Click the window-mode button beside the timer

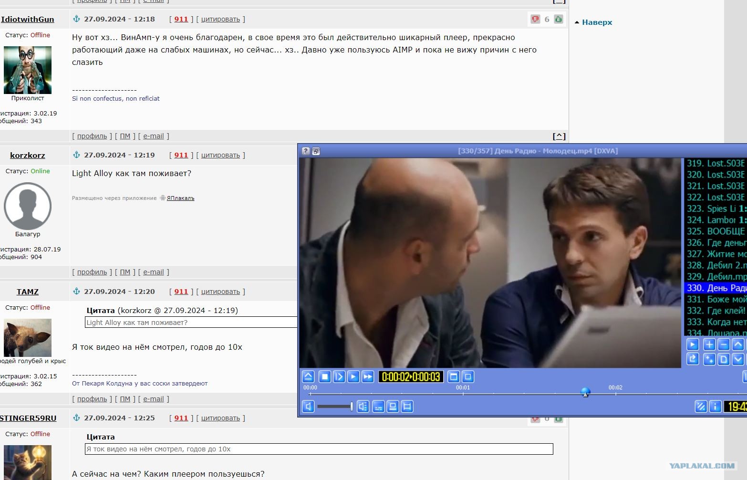pos(454,376)
